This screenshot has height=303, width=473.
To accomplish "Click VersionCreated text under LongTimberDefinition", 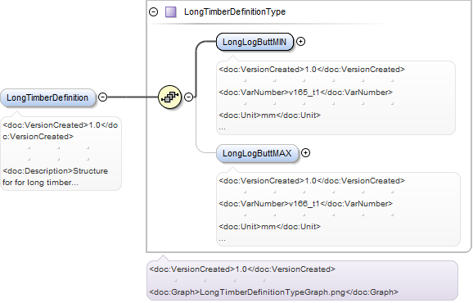I will [x=60, y=131].
